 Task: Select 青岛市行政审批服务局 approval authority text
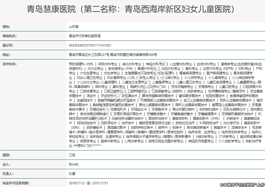point(85,36)
